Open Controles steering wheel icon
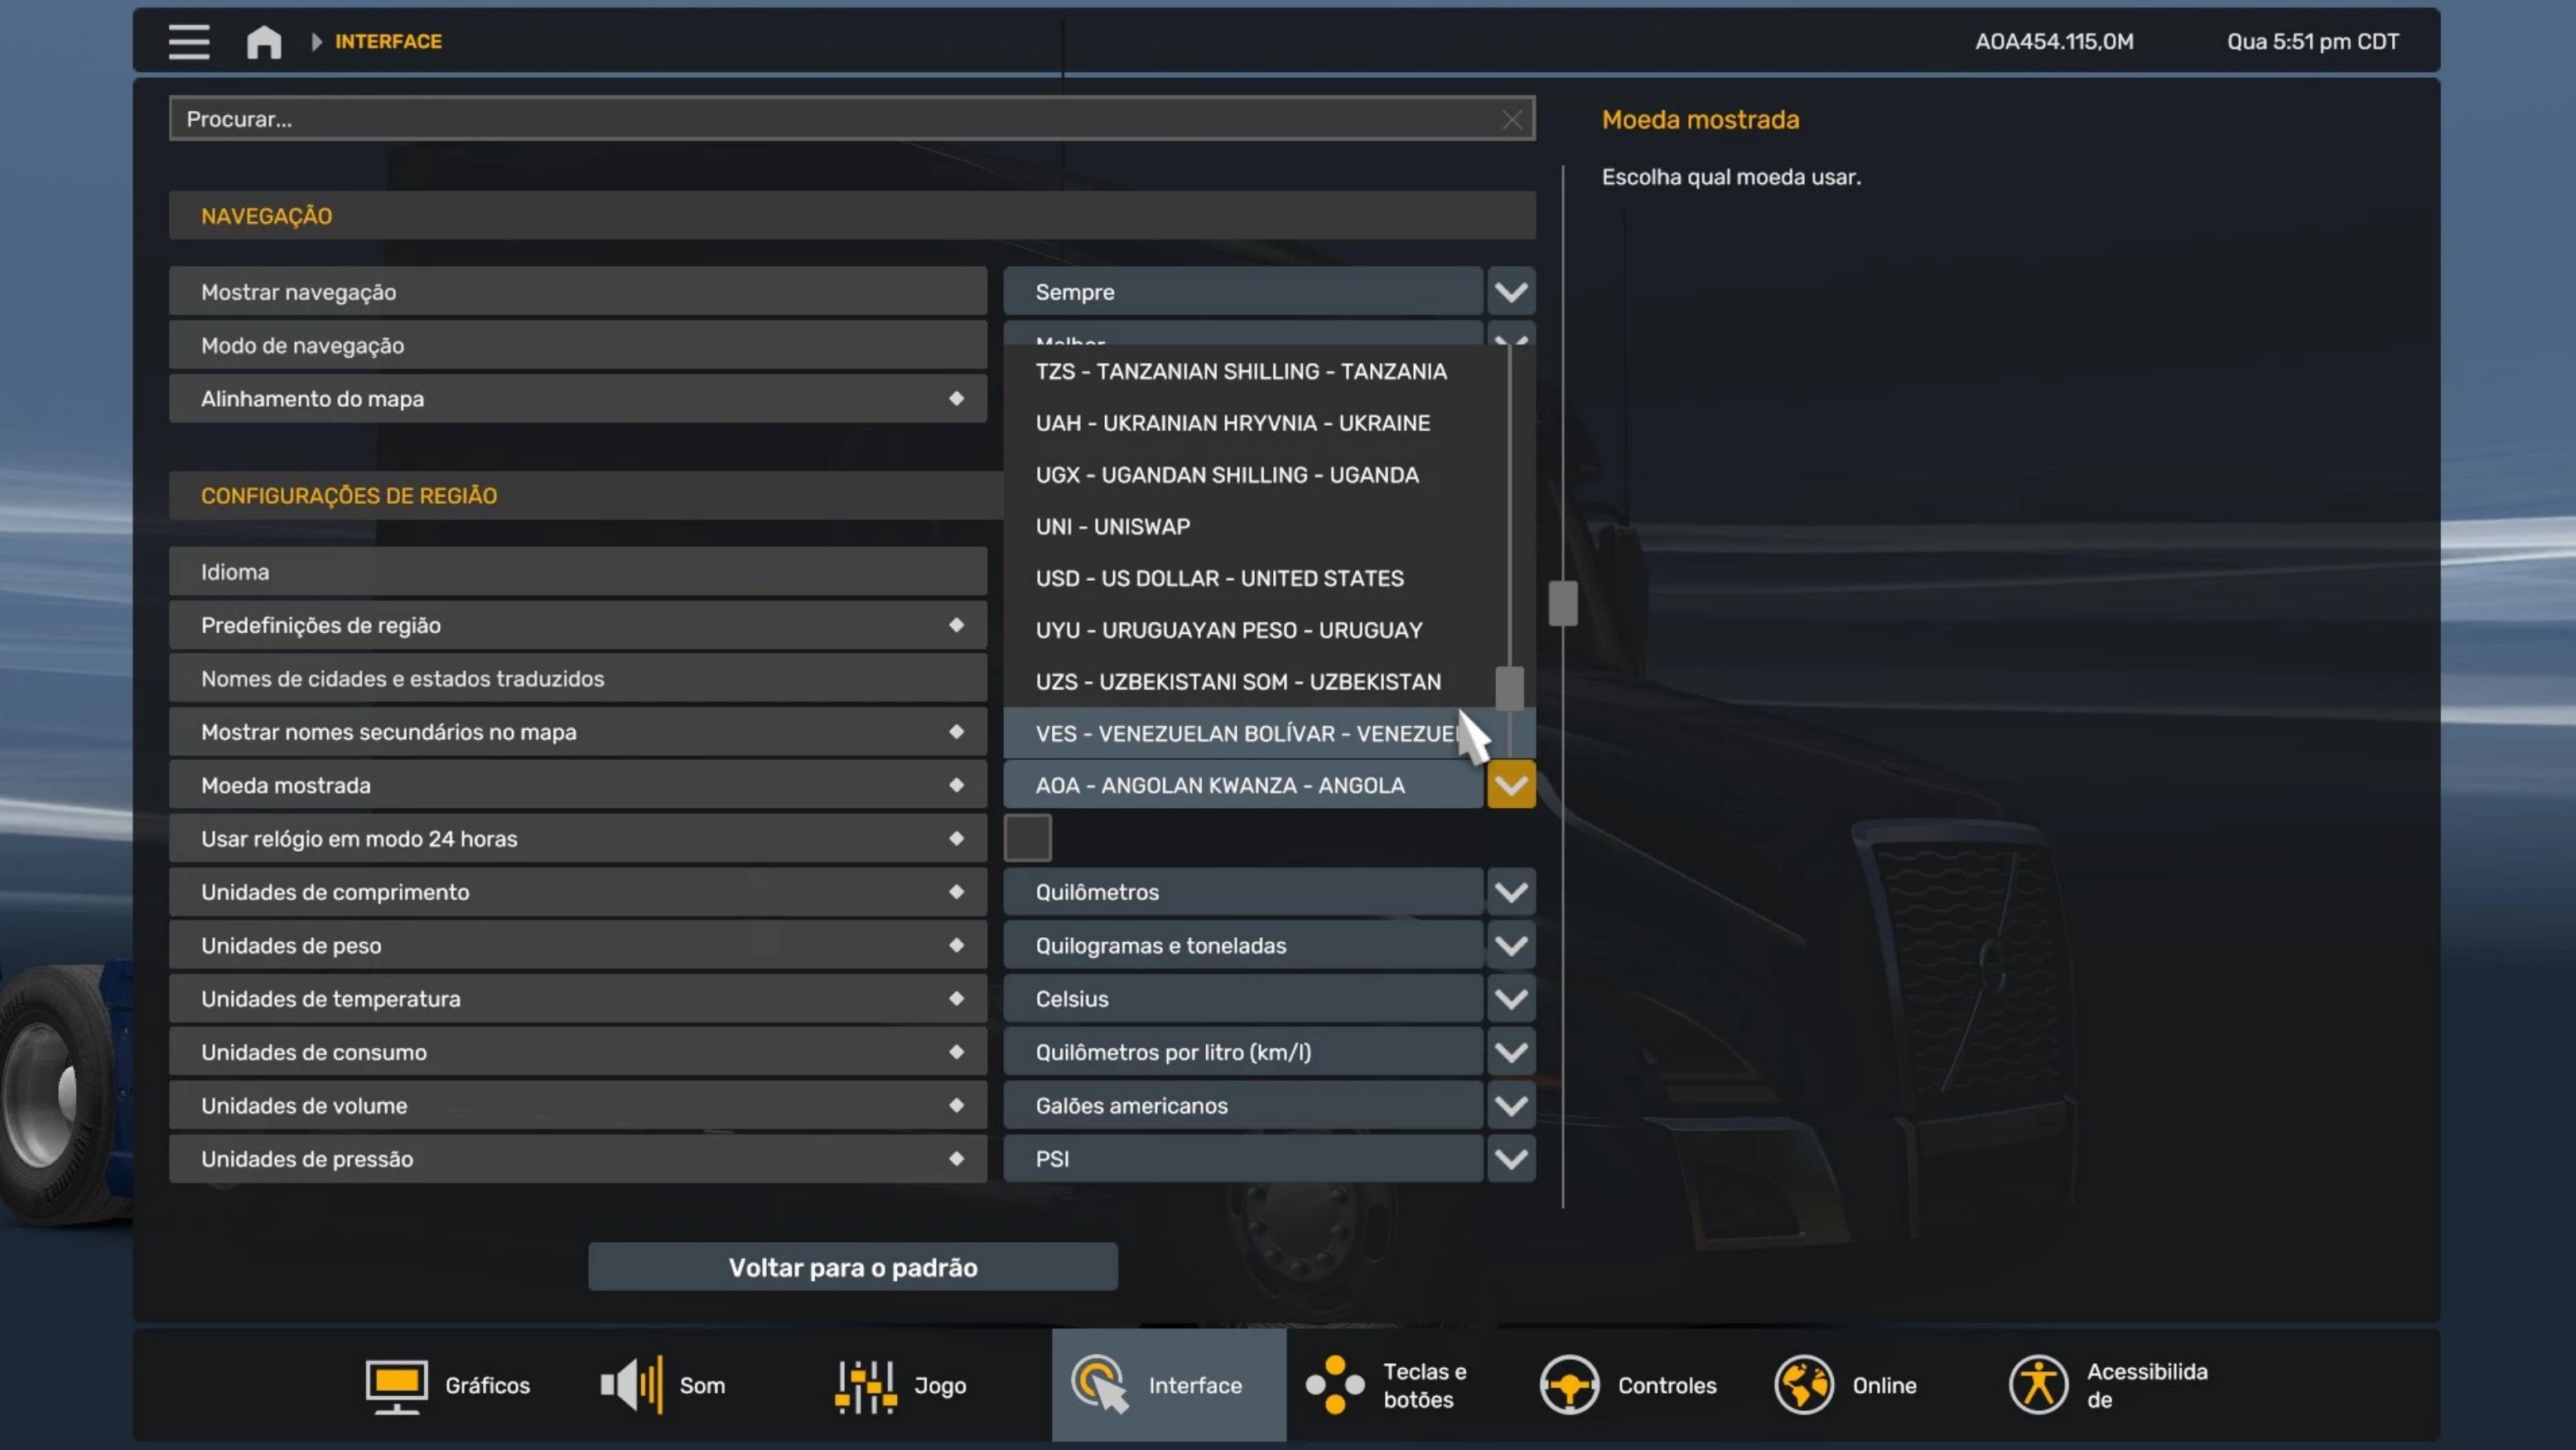The height and width of the screenshot is (1450, 2576). (1569, 1385)
